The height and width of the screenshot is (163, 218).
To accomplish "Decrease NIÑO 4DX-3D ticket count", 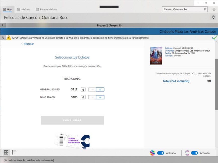I will (x=92, y=97).
